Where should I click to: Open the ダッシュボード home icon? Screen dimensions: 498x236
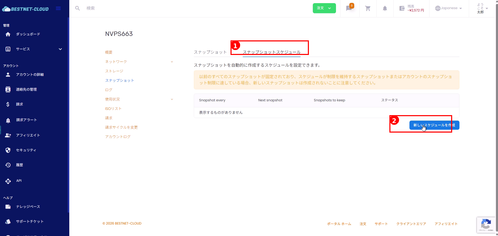[8, 34]
